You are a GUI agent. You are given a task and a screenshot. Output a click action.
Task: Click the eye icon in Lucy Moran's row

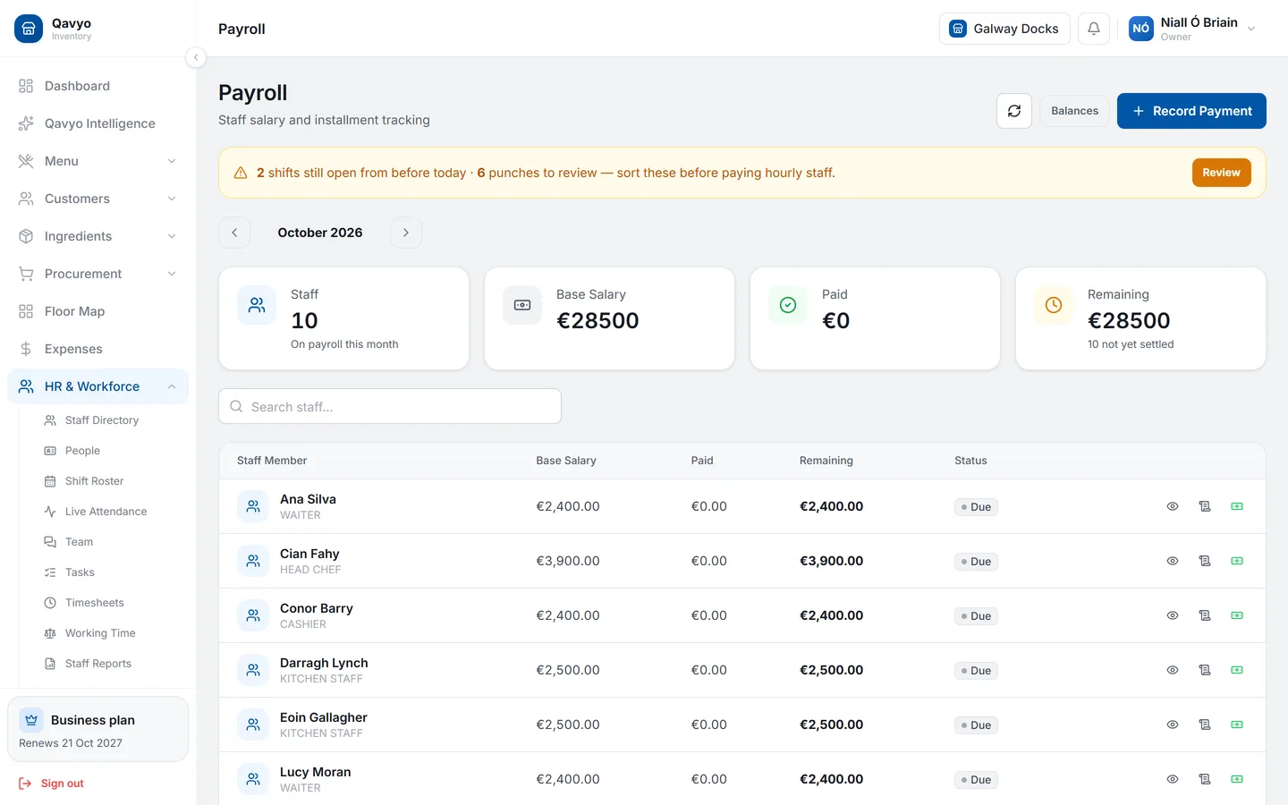(1173, 779)
